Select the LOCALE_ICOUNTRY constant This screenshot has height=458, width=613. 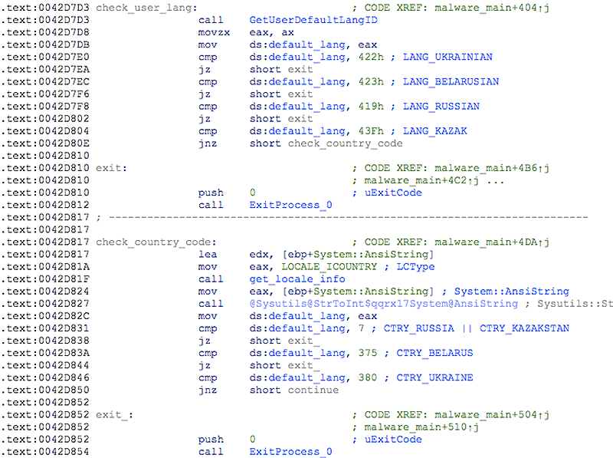click(329, 267)
